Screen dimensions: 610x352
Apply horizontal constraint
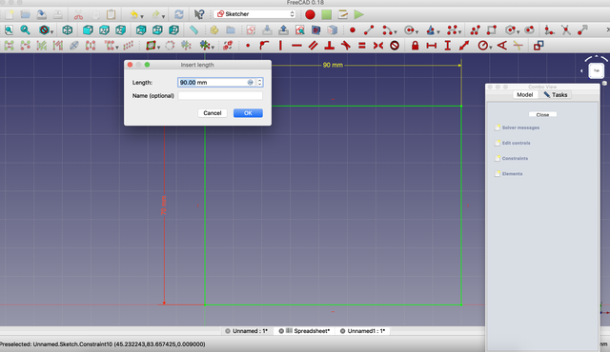coord(296,46)
